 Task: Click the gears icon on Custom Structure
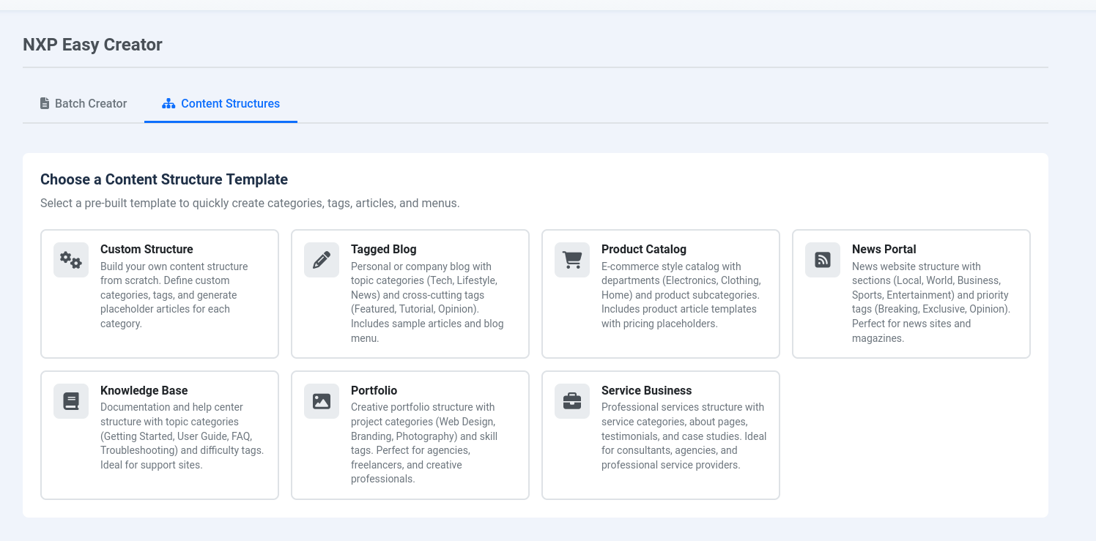point(70,260)
